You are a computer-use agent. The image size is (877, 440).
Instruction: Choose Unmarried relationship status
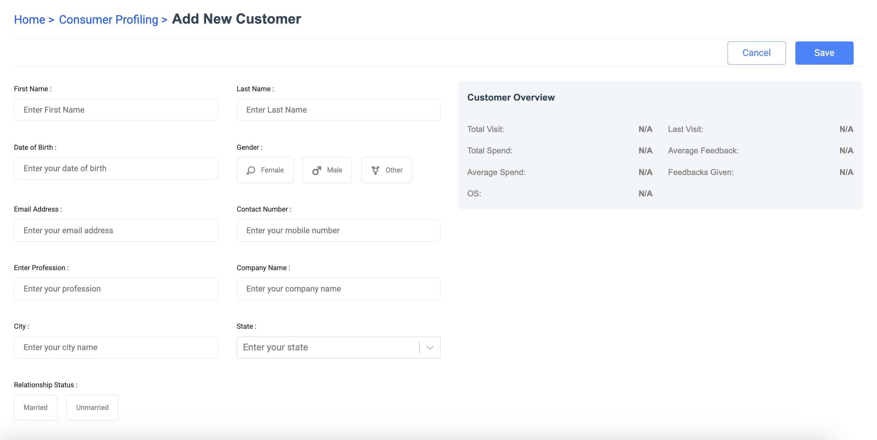click(x=92, y=407)
